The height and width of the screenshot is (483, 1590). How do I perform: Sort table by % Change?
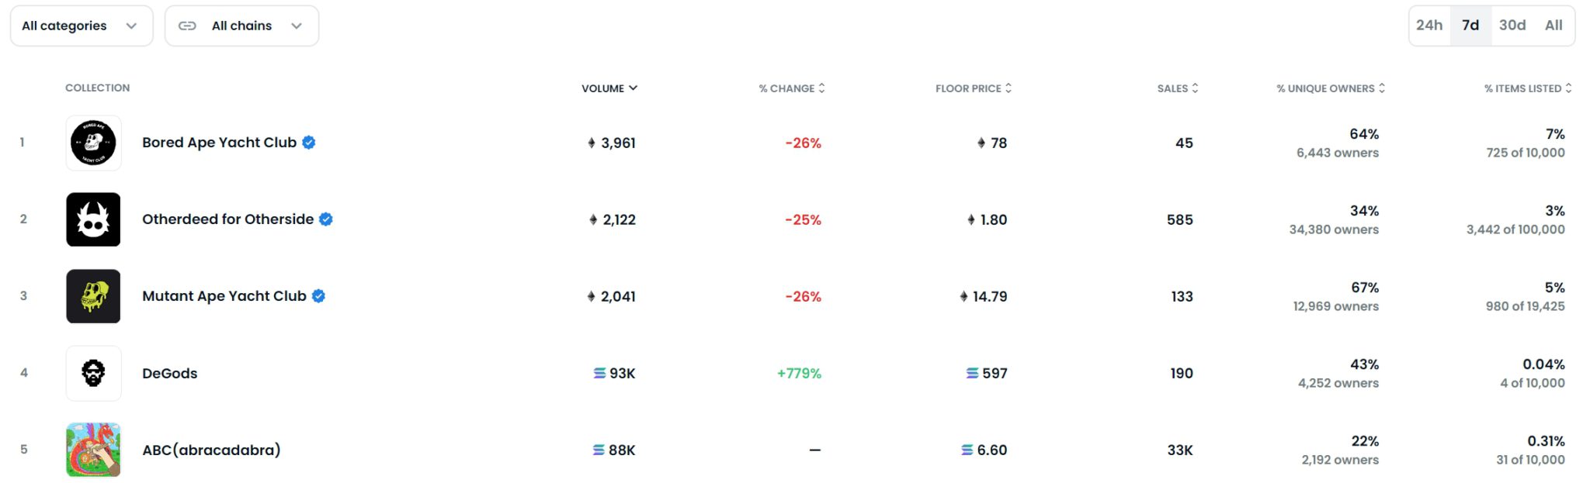coord(791,88)
